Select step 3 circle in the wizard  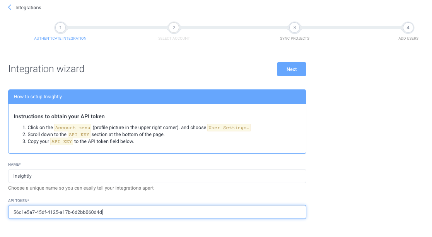click(295, 27)
